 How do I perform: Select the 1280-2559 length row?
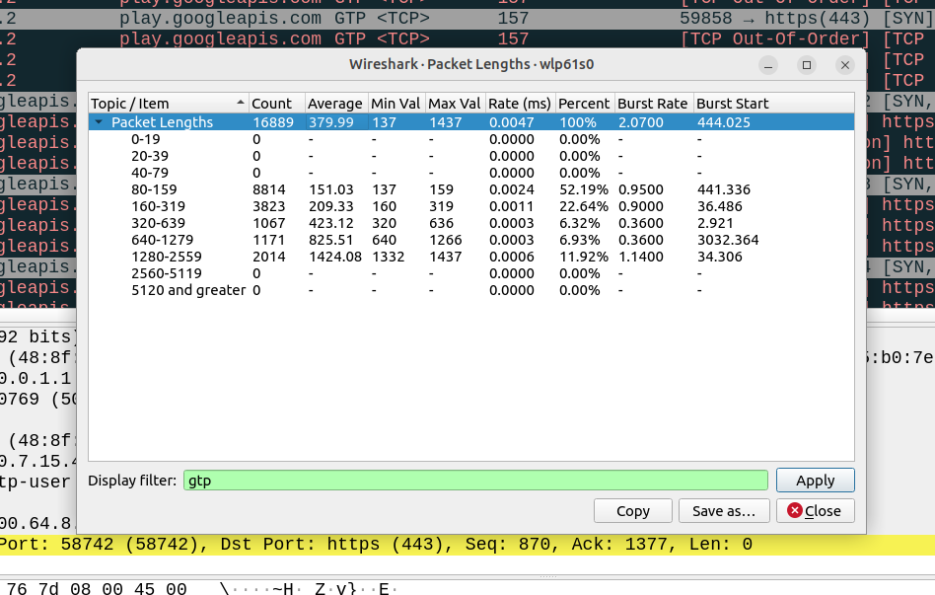[471, 257]
